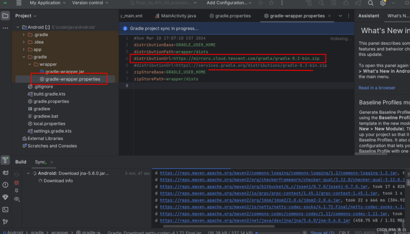Image resolution: width=410 pixels, height=234 pixels.
Task: Open the Version control dropdown
Action: pyautogui.click(x=90, y=3)
